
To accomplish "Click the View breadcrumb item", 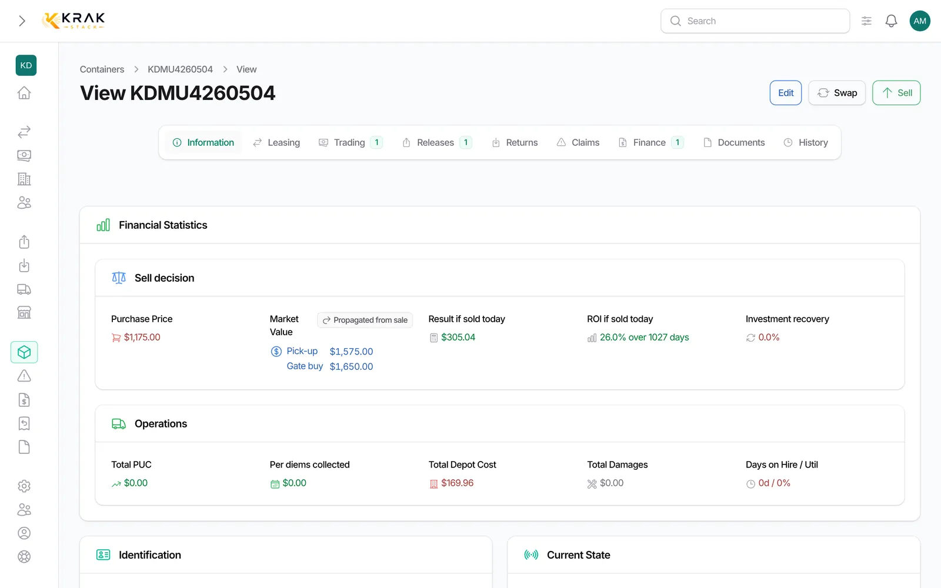I will 246,69.
